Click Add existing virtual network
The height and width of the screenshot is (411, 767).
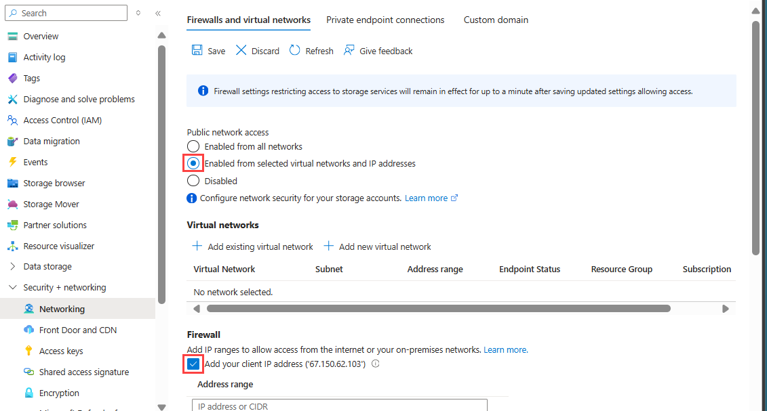tap(252, 246)
